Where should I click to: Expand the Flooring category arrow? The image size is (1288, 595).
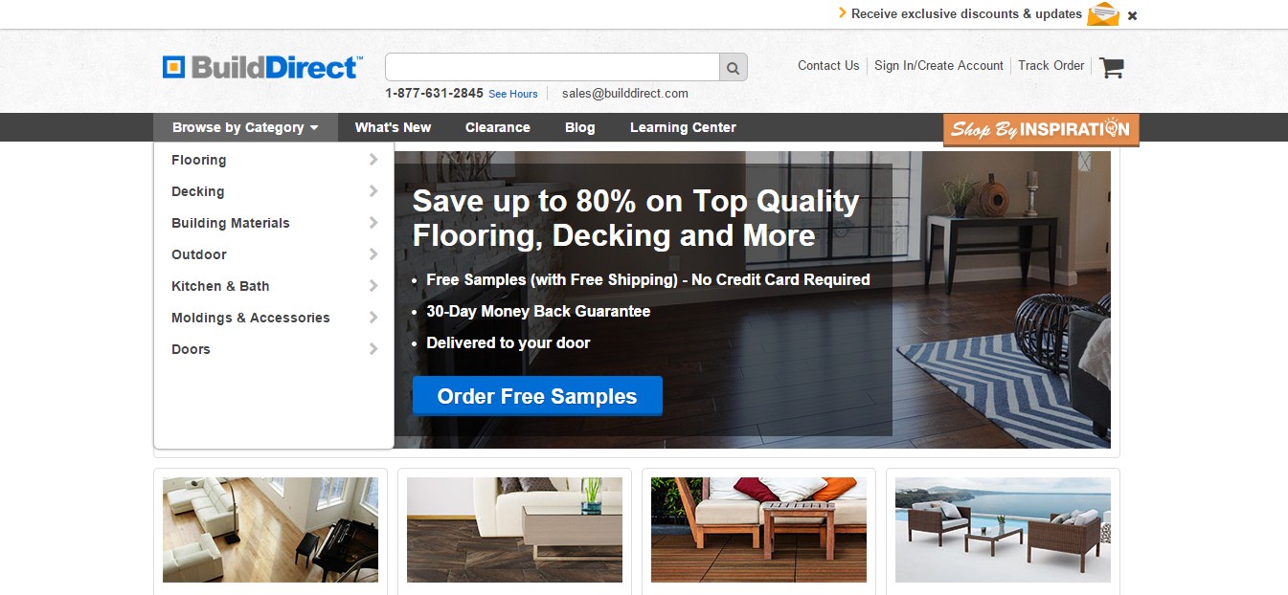tap(373, 160)
